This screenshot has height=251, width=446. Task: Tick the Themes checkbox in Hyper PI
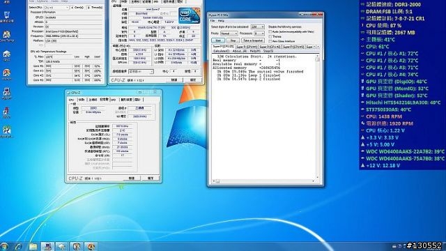click(270, 36)
